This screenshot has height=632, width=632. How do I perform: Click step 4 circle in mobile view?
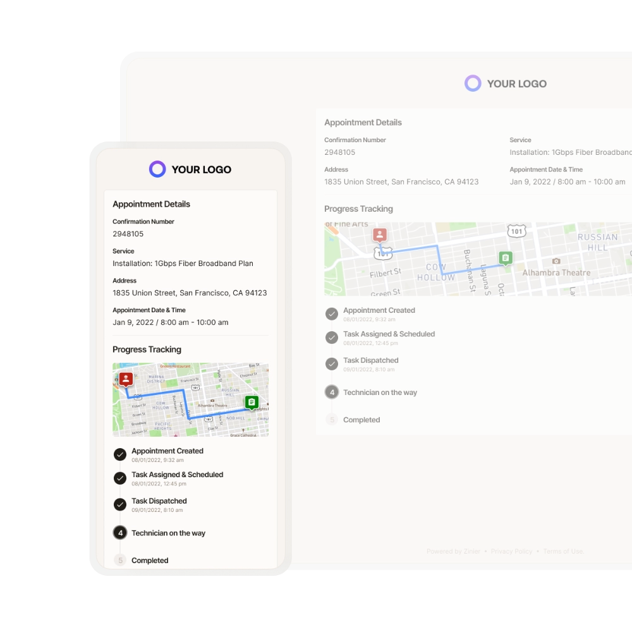tap(120, 533)
